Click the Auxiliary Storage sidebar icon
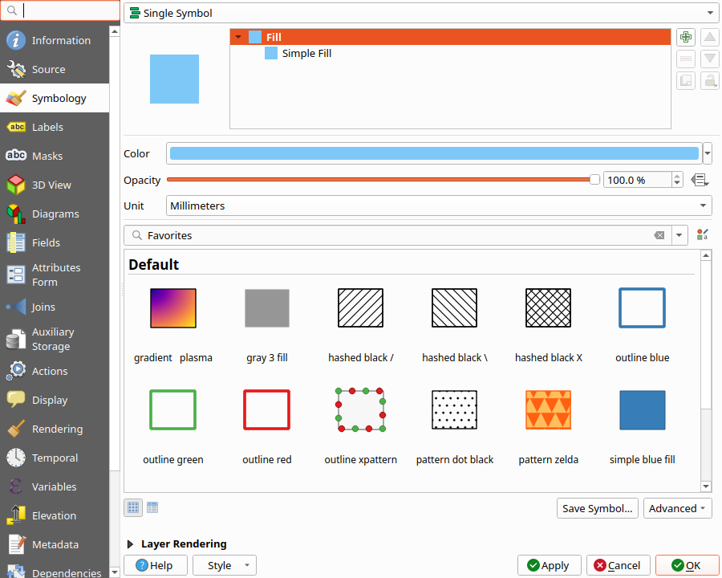722x578 pixels. [x=16, y=339]
